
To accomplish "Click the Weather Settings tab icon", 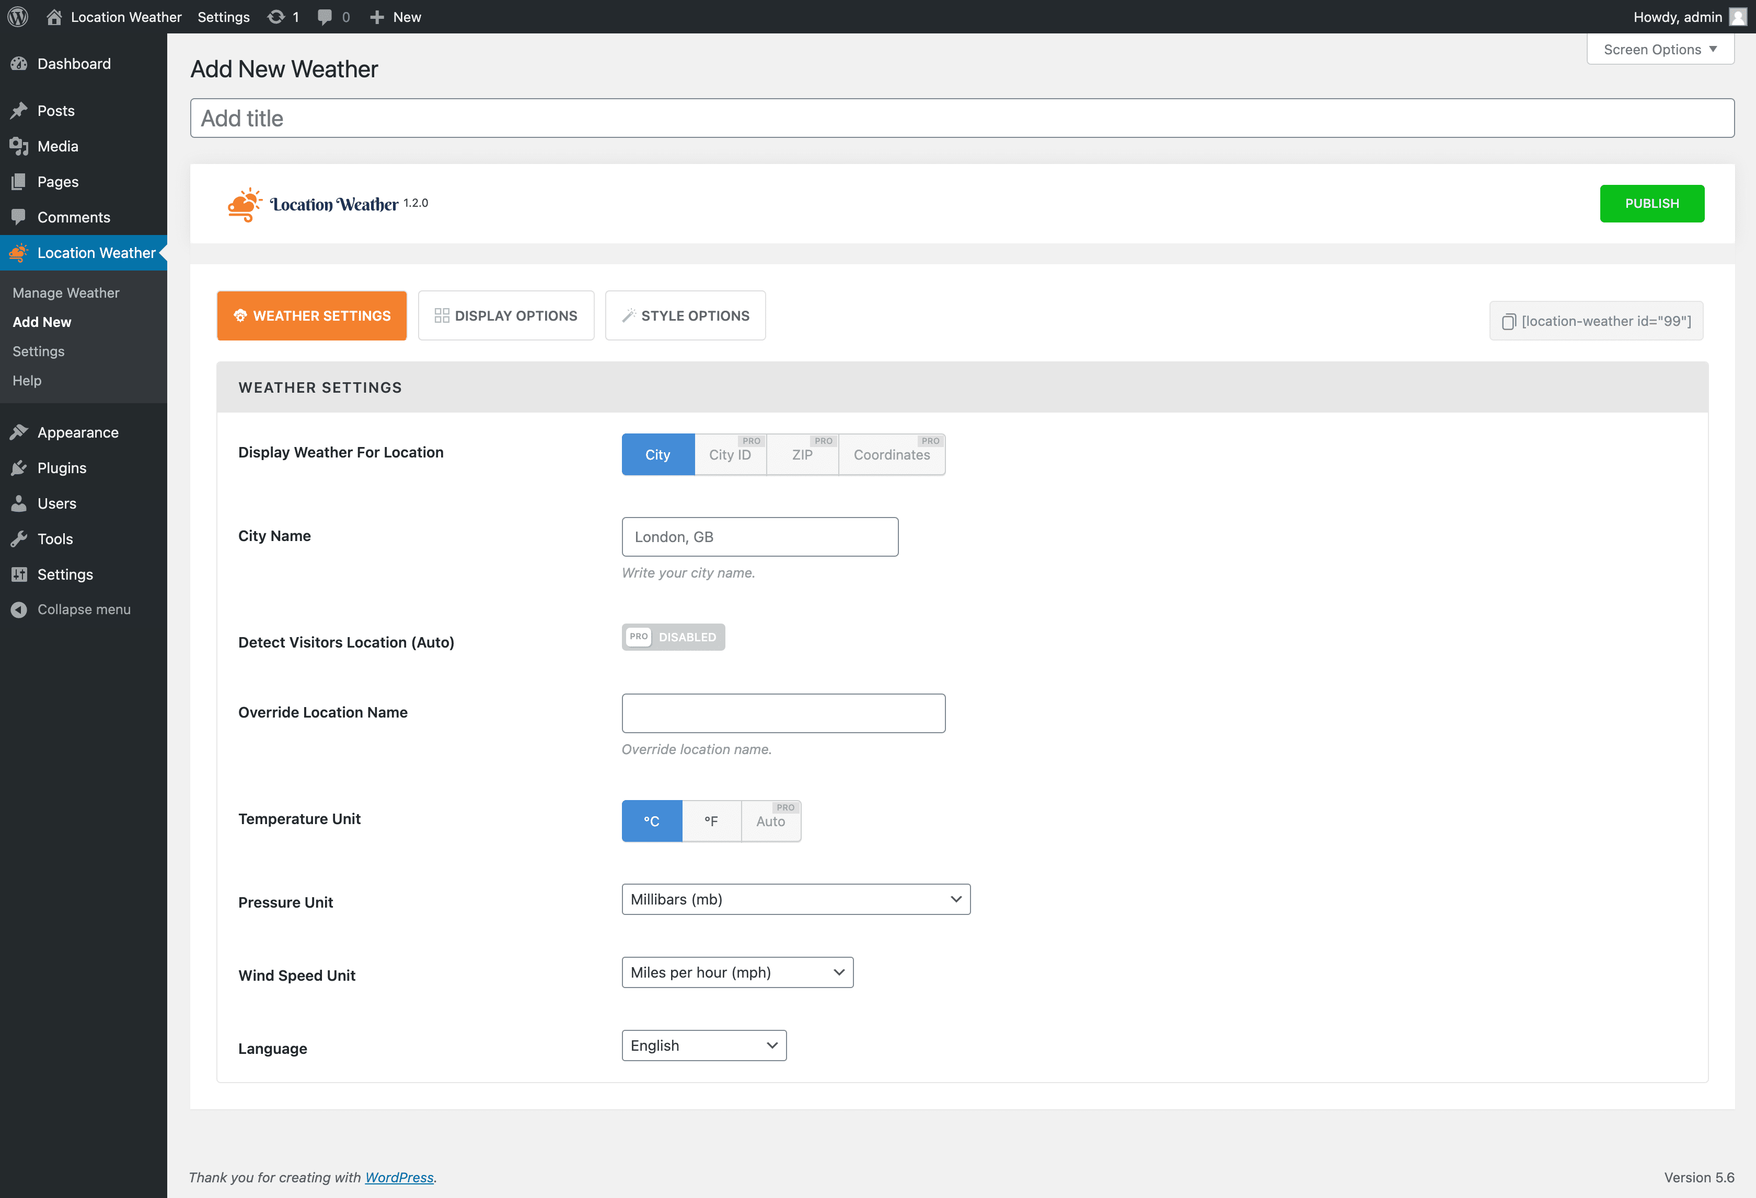I will (240, 315).
